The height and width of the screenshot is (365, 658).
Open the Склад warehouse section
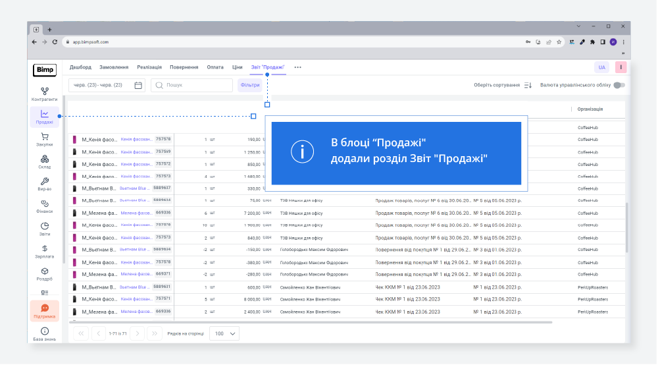(44, 161)
